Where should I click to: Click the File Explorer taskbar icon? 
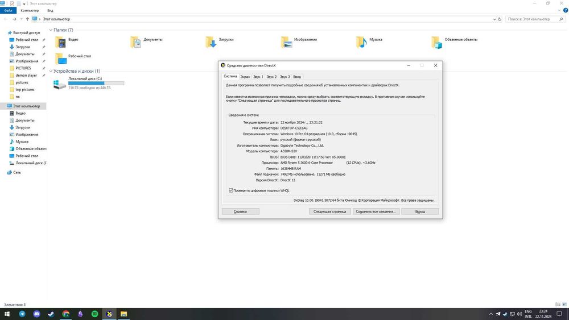click(x=123, y=314)
